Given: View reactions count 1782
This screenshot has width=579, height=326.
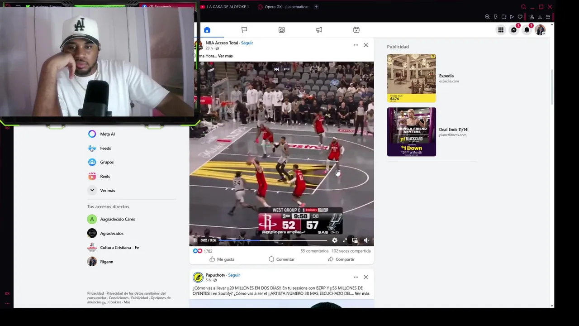Looking at the screenshot, I should click(x=208, y=251).
